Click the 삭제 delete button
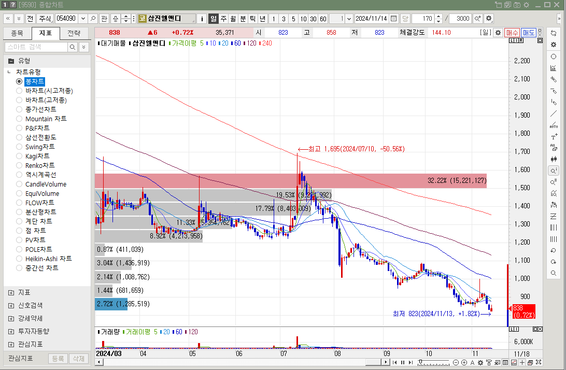Image resolution: width=566 pixels, height=370 pixels. tap(78, 359)
